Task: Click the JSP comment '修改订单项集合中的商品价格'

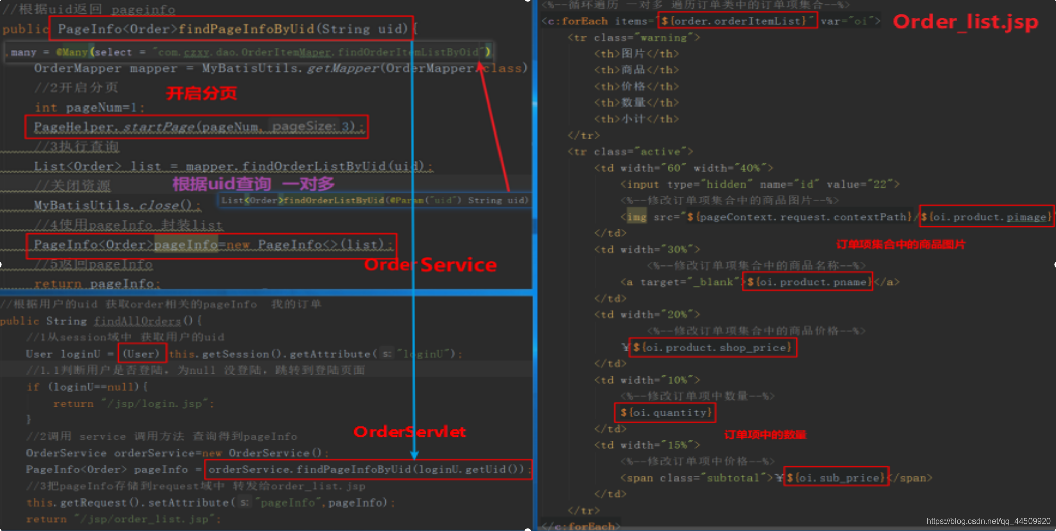Action: point(756,331)
